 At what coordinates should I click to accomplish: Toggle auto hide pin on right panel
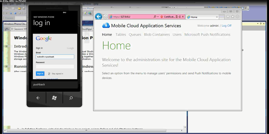point(261,23)
